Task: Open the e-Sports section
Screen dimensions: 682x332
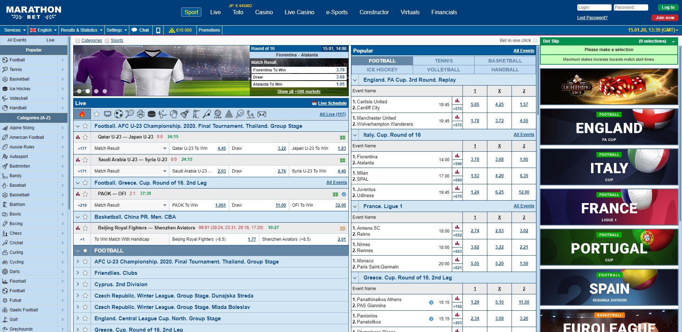Action: pyautogui.click(x=337, y=12)
